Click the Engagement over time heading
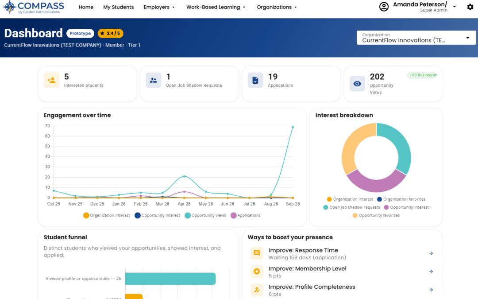 [x=77, y=115]
